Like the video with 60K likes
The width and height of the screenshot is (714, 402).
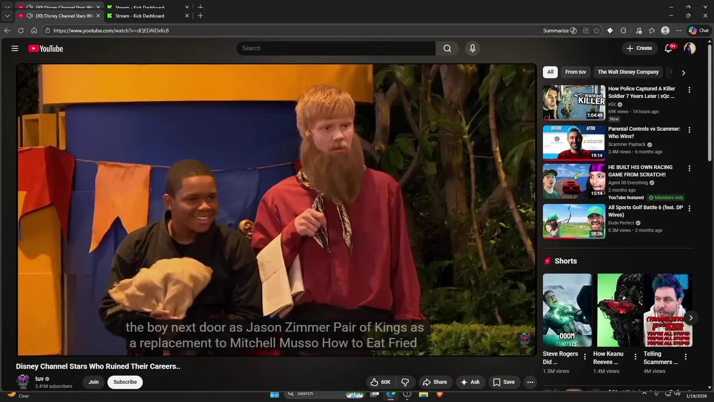click(x=380, y=382)
